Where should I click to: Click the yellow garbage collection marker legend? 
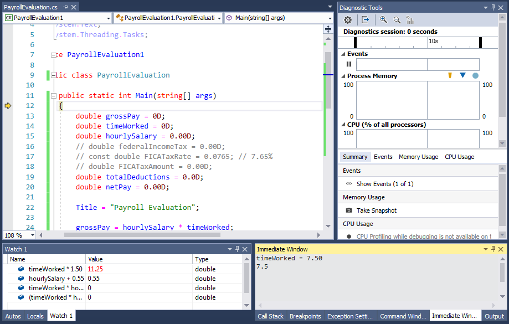click(x=450, y=76)
